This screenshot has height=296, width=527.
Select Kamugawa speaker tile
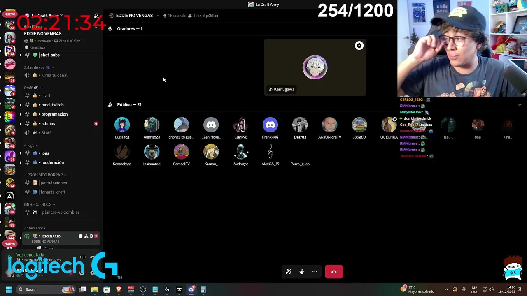pos(315,67)
